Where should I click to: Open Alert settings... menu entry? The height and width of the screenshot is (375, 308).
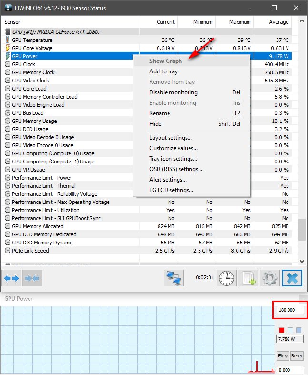[192, 180]
